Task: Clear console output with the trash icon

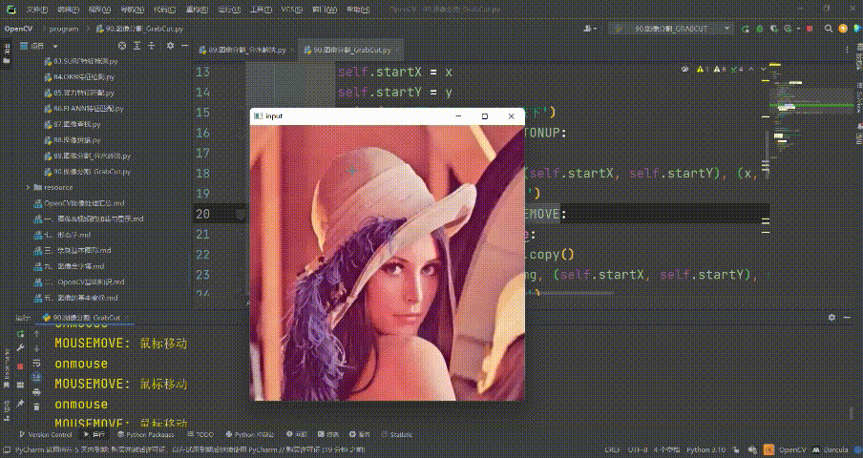Action: pos(37,406)
